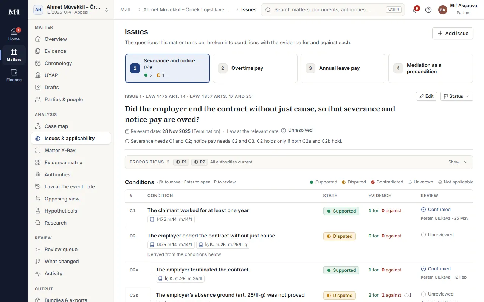
Task: Open Authorities in the sidebar
Action: [x=71, y=174]
